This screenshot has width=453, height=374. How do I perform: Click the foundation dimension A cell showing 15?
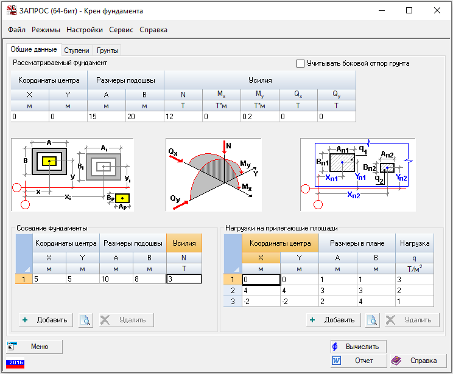[x=106, y=117]
